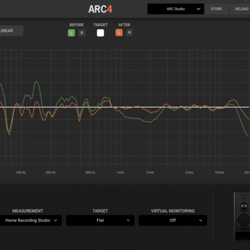250x250 pixels.
Task: Click the TARGET legend label above the swatch
Action: pyautogui.click(x=100, y=25)
